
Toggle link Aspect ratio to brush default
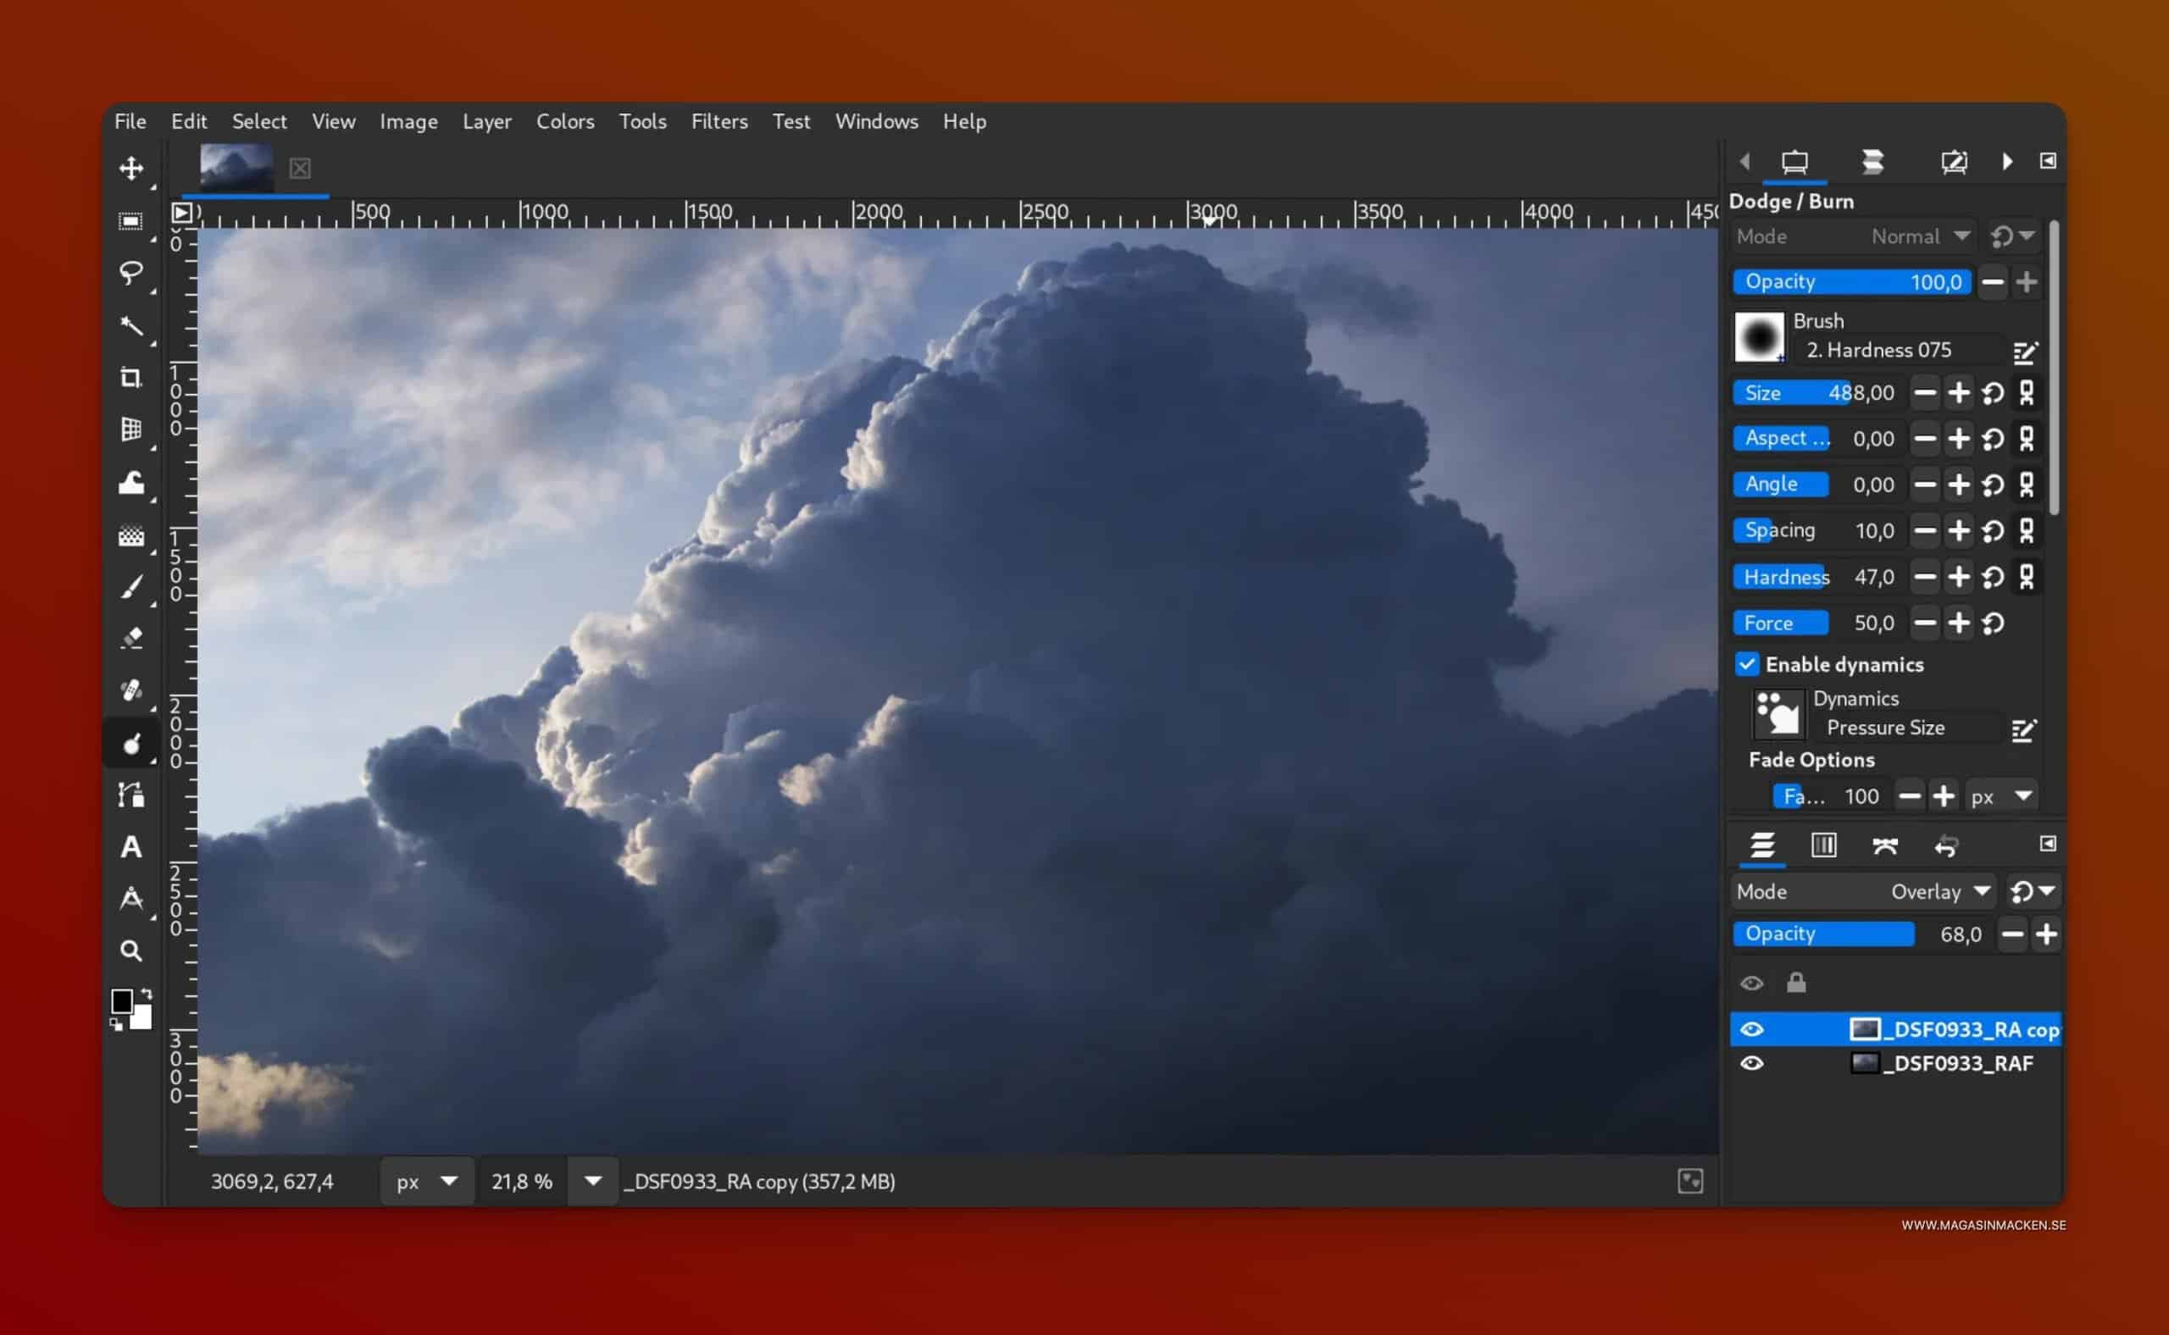[2027, 439]
